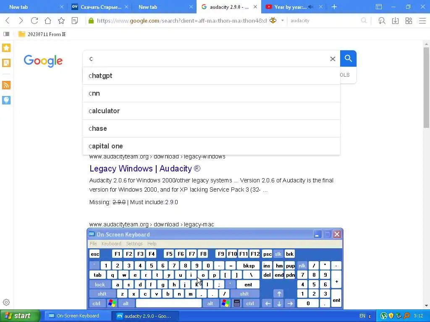Open the sidebar blue lightbulb icon
Viewport: 430px width, 322px height.
pos(6,100)
